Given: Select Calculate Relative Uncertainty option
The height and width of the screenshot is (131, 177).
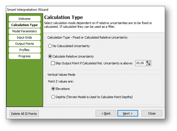Looking at the screenshot, I should pyautogui.click(x=50, y=56).
